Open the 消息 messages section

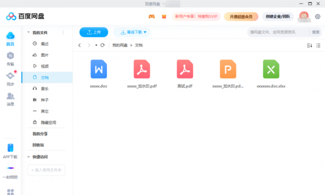10,99
